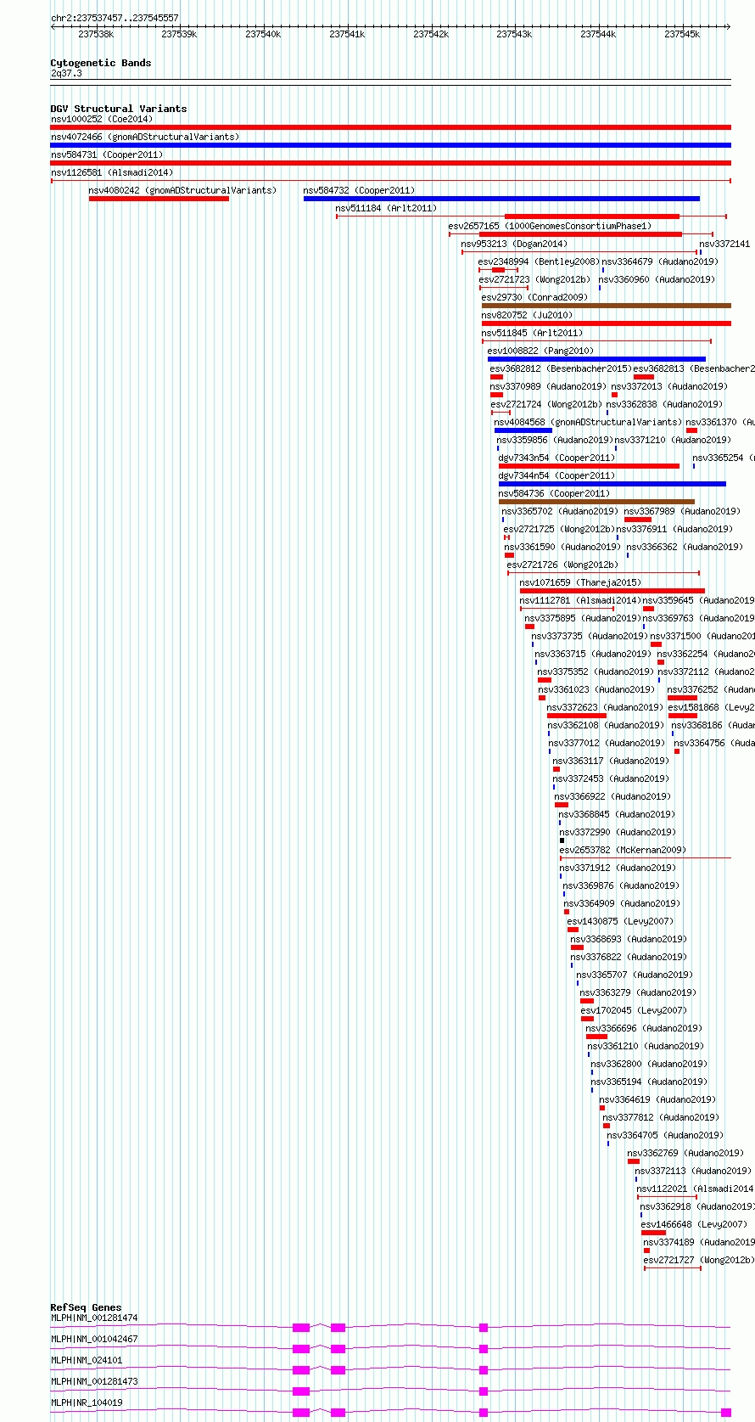
Task: Click esv29730 (Conrad2009) label
Action: pyautogui.click(x=534, y=297)
